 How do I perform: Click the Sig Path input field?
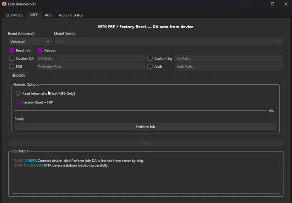(229, 58)
